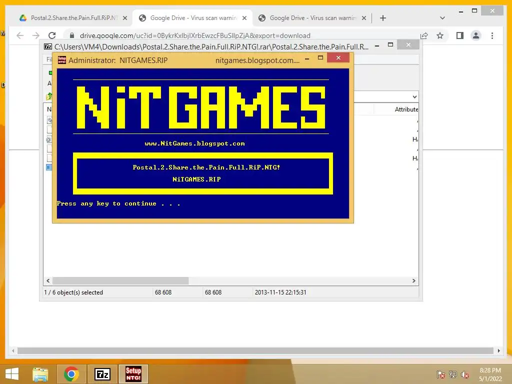Maximize the Chrome window
Image resolution: width=512 pixels, height=384 pixels.
pyautogui.click(x=474, y=11)
